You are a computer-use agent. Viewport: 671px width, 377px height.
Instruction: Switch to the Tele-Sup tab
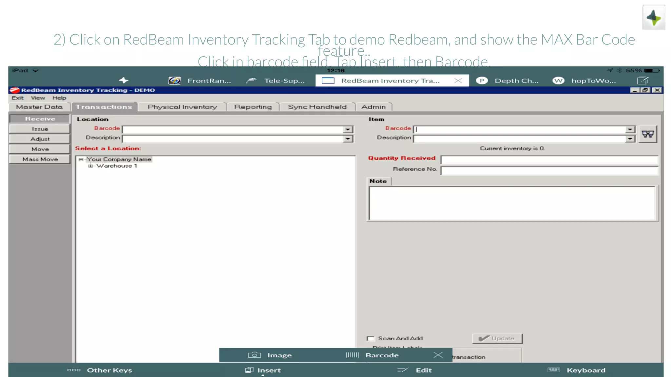point(276,81)
